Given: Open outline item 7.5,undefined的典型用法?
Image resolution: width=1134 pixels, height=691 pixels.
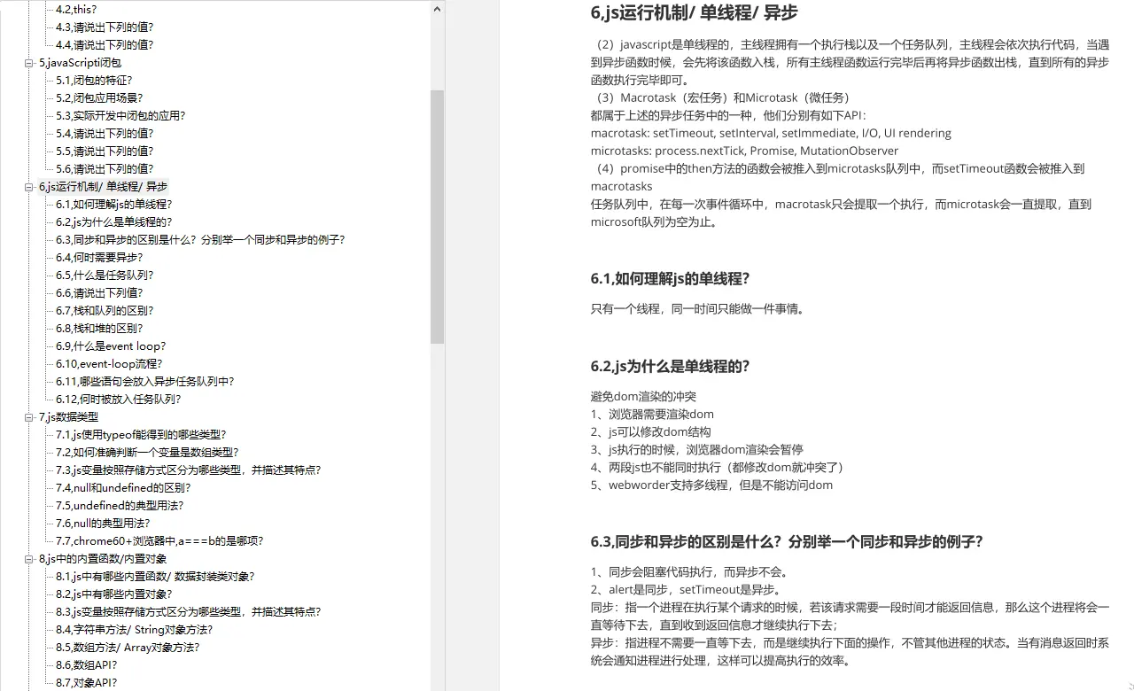Looking at the screenshot, I should [x=120, y=506].
